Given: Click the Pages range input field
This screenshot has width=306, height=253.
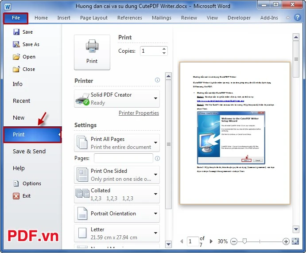Looking at the screenshot, I should coord(124,158).
